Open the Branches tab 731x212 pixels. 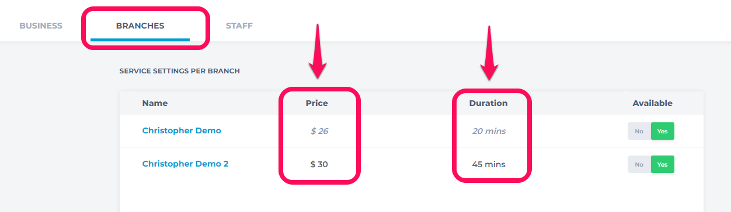coord(140,26)
